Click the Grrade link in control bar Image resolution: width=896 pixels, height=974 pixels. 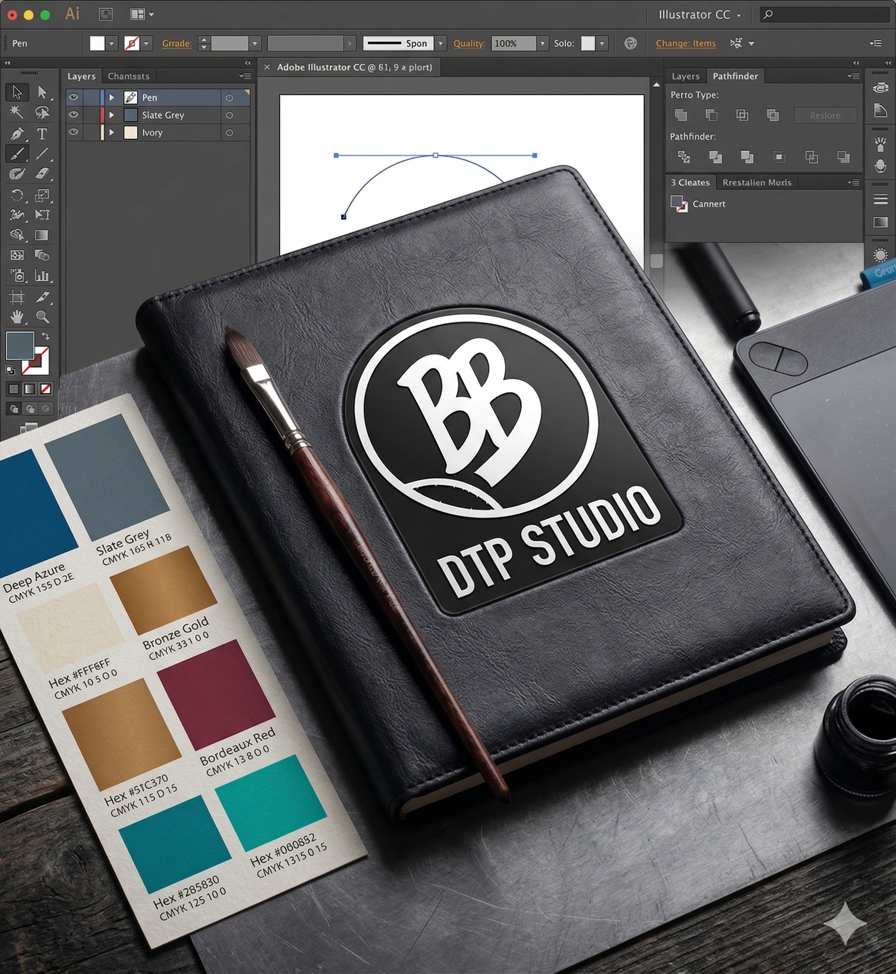point(177,44)
